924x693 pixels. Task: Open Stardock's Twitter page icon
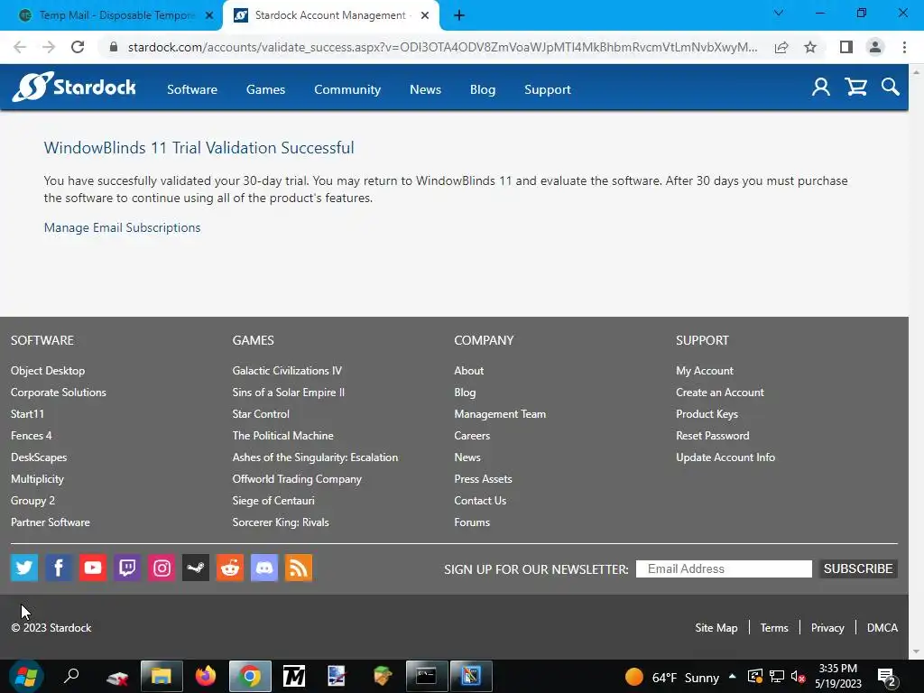pos(24,568)
